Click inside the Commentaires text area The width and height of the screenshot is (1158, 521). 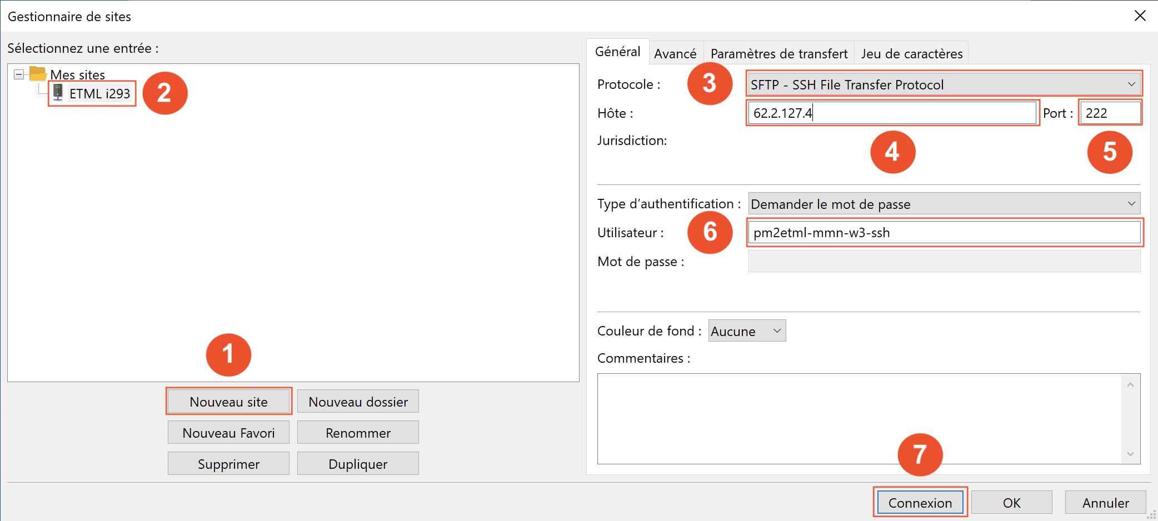coord(859,419)
